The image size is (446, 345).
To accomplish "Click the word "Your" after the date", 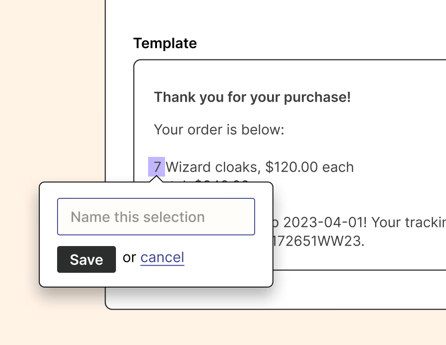I will (387, 222).
